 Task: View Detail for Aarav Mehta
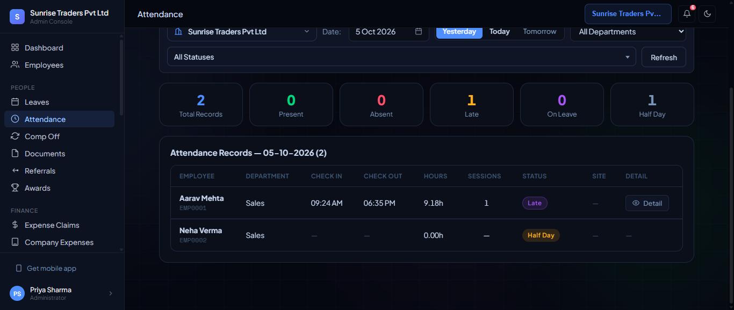(647, 203)
